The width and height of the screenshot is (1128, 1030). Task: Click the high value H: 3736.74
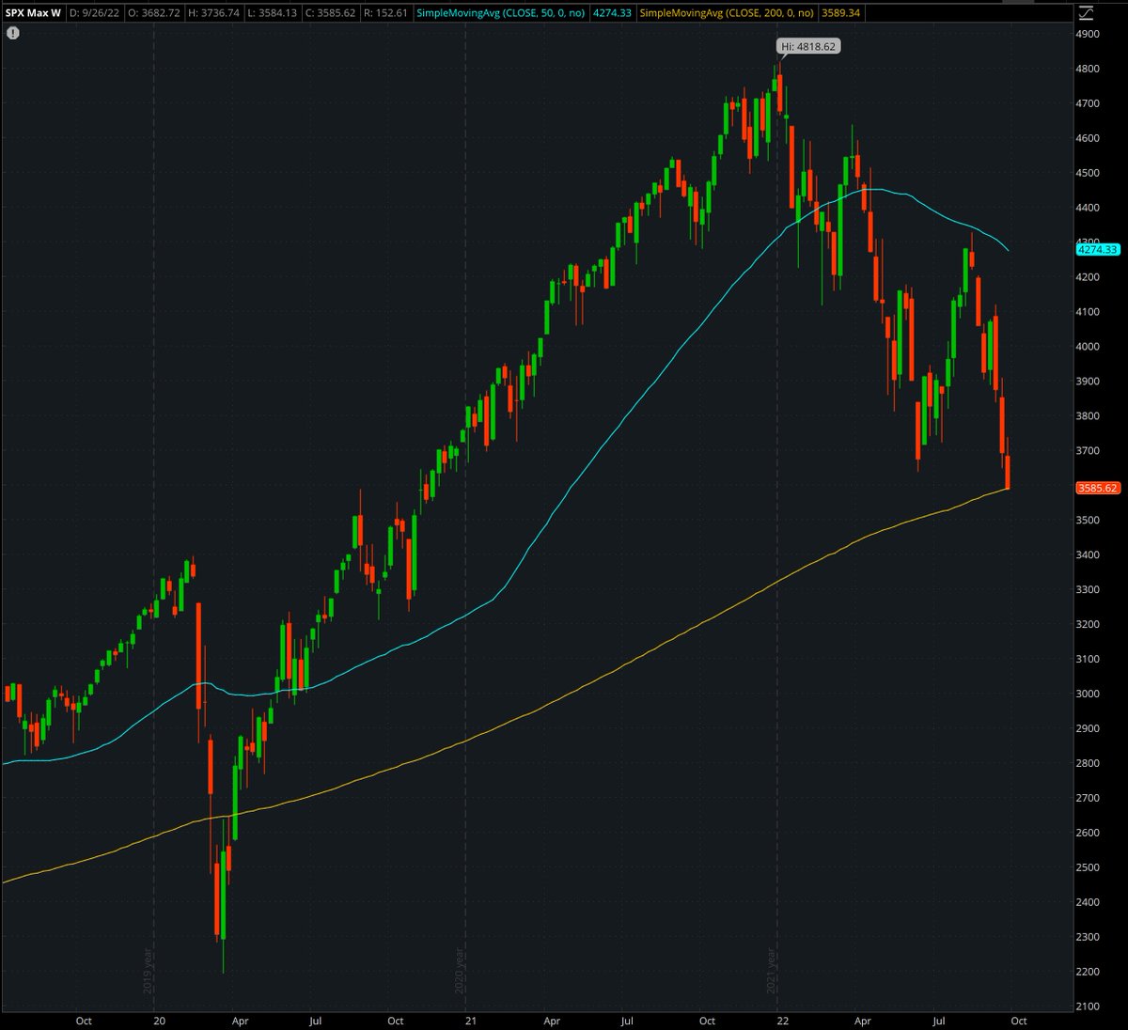click(214, 13)
